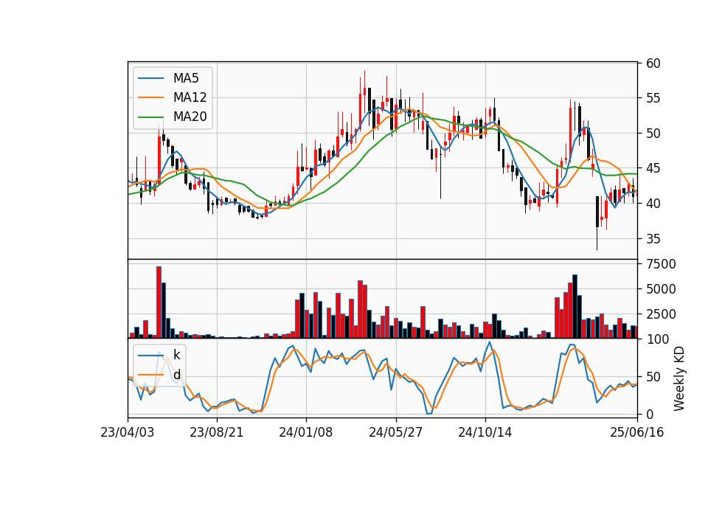Click the 24/01/08 date axis label
The width and height of the screenshot is (708, 509).
(x=305, y=432)
